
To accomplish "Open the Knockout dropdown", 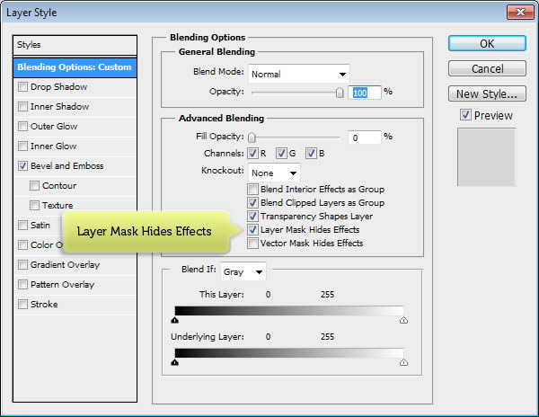I will (274, 173).
